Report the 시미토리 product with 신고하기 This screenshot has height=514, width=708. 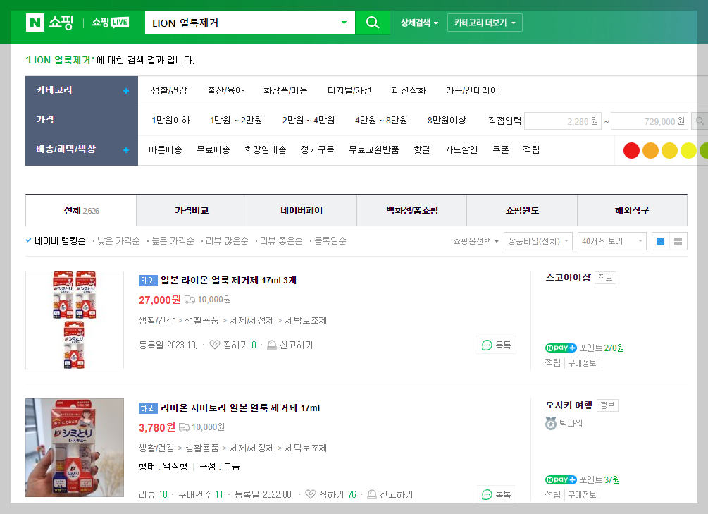(x=390, y=494)
